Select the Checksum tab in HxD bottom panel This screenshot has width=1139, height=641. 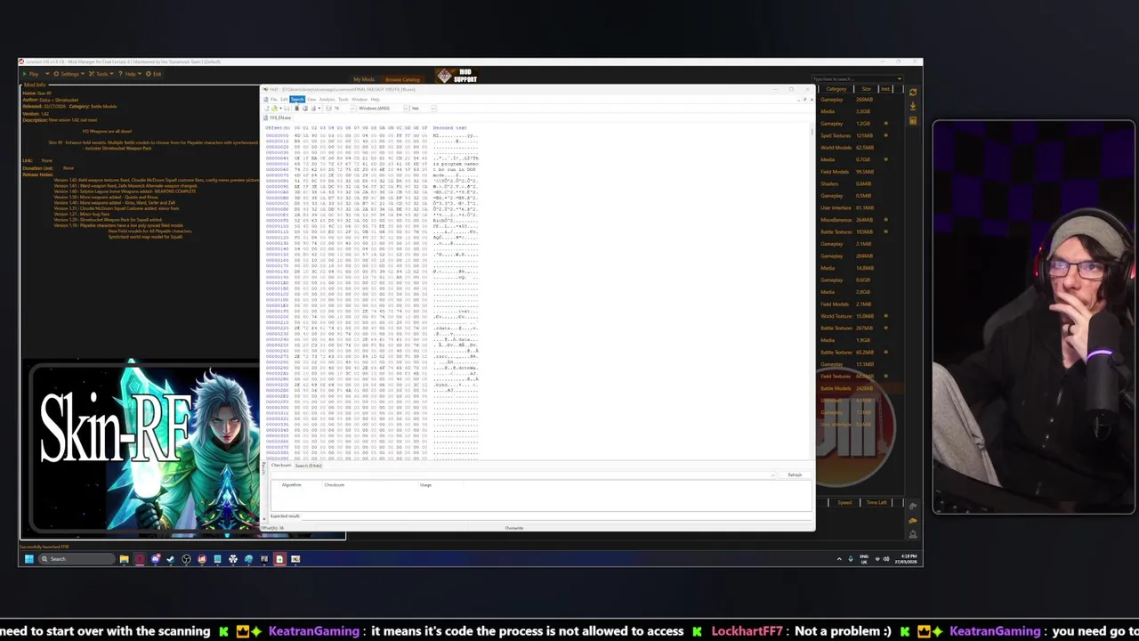(281, 466)
